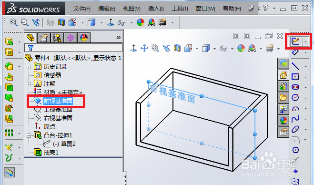Open SolidWorks Resources task pane tab
314x185 pixels.
[x=283, y=75]
